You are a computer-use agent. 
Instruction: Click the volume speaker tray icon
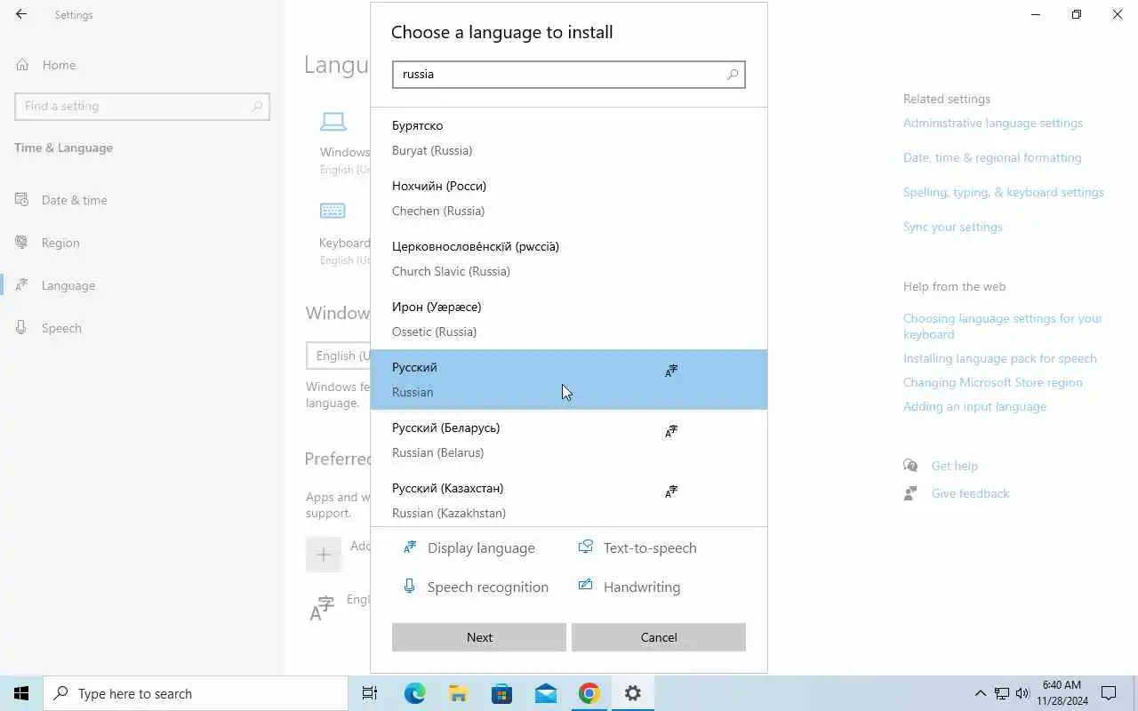(1022, 693)
